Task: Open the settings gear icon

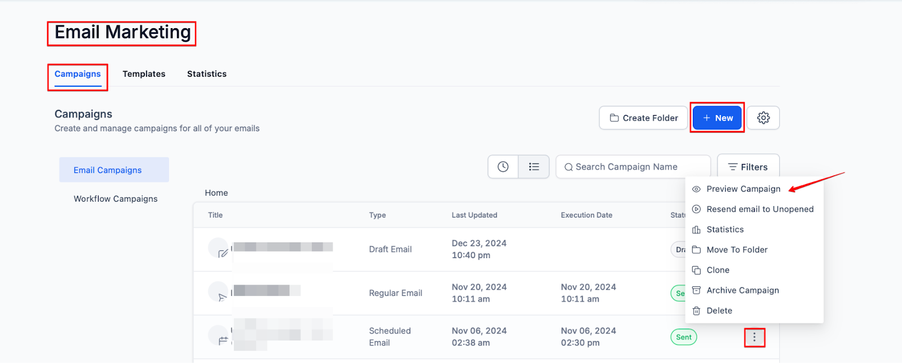Action: pos(763,118)
